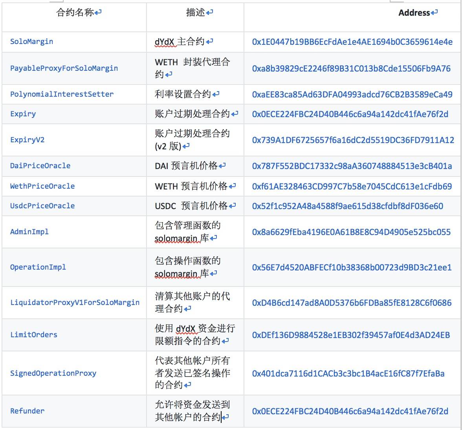Click the OperationImpl address starting 0x56E7d4520

coord(352,268)
